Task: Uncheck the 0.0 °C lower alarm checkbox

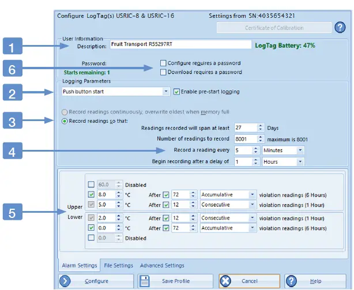Action: (x=91, y=228)
